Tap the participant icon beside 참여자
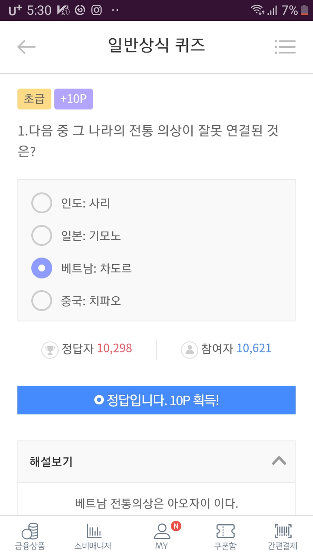This screenshot has height=556, width=313. pyautogui.click(x=190, y=350)
